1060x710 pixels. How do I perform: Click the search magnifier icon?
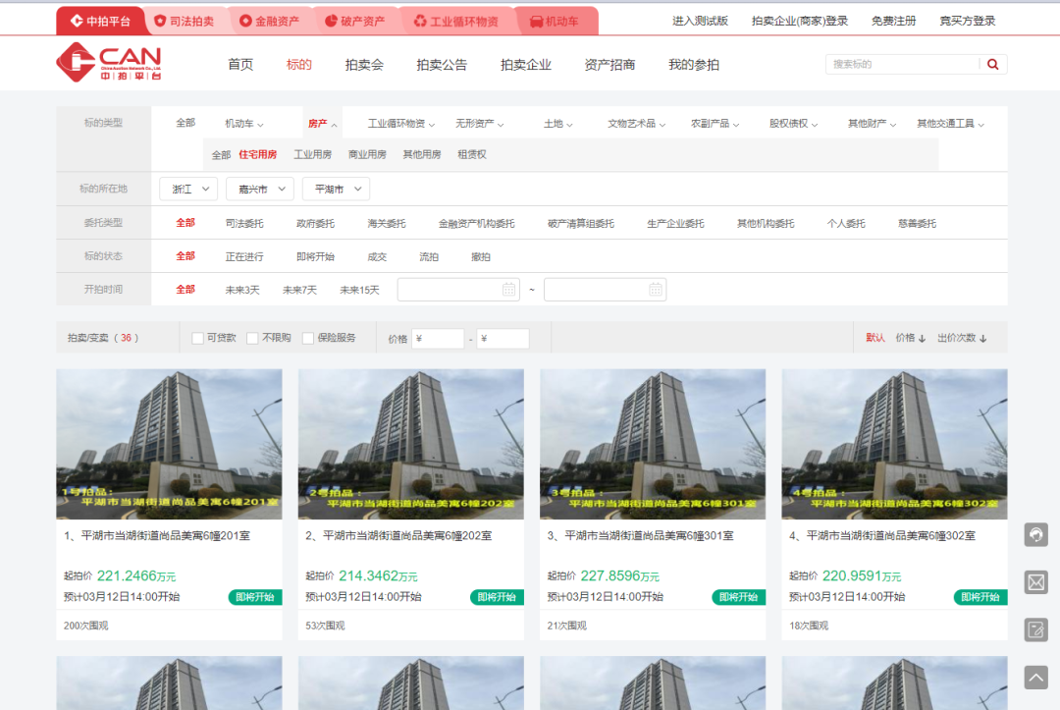[992, 64]
